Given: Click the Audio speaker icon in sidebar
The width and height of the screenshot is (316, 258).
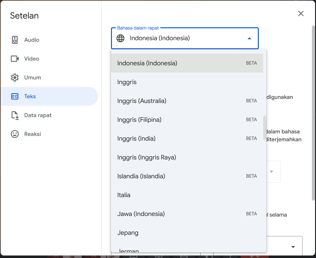Looking at the screenshot, I should click(x=15, y=40).
